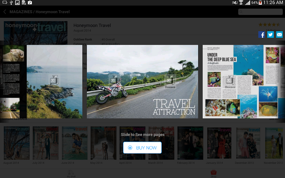Image resolution: width=285 pixels, height=178 pixels.
Task: Tap the Wi-Fi status bar icon
Action: (x=241, y=3)
